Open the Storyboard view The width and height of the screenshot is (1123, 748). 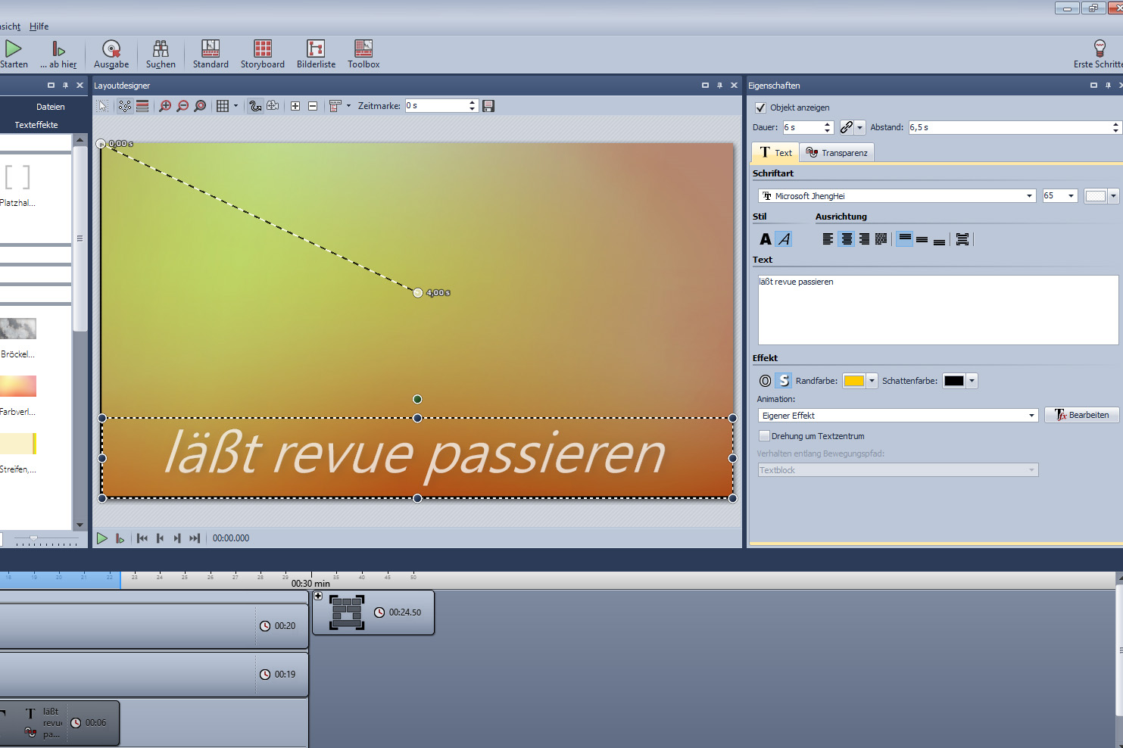(x=262, y=54)
